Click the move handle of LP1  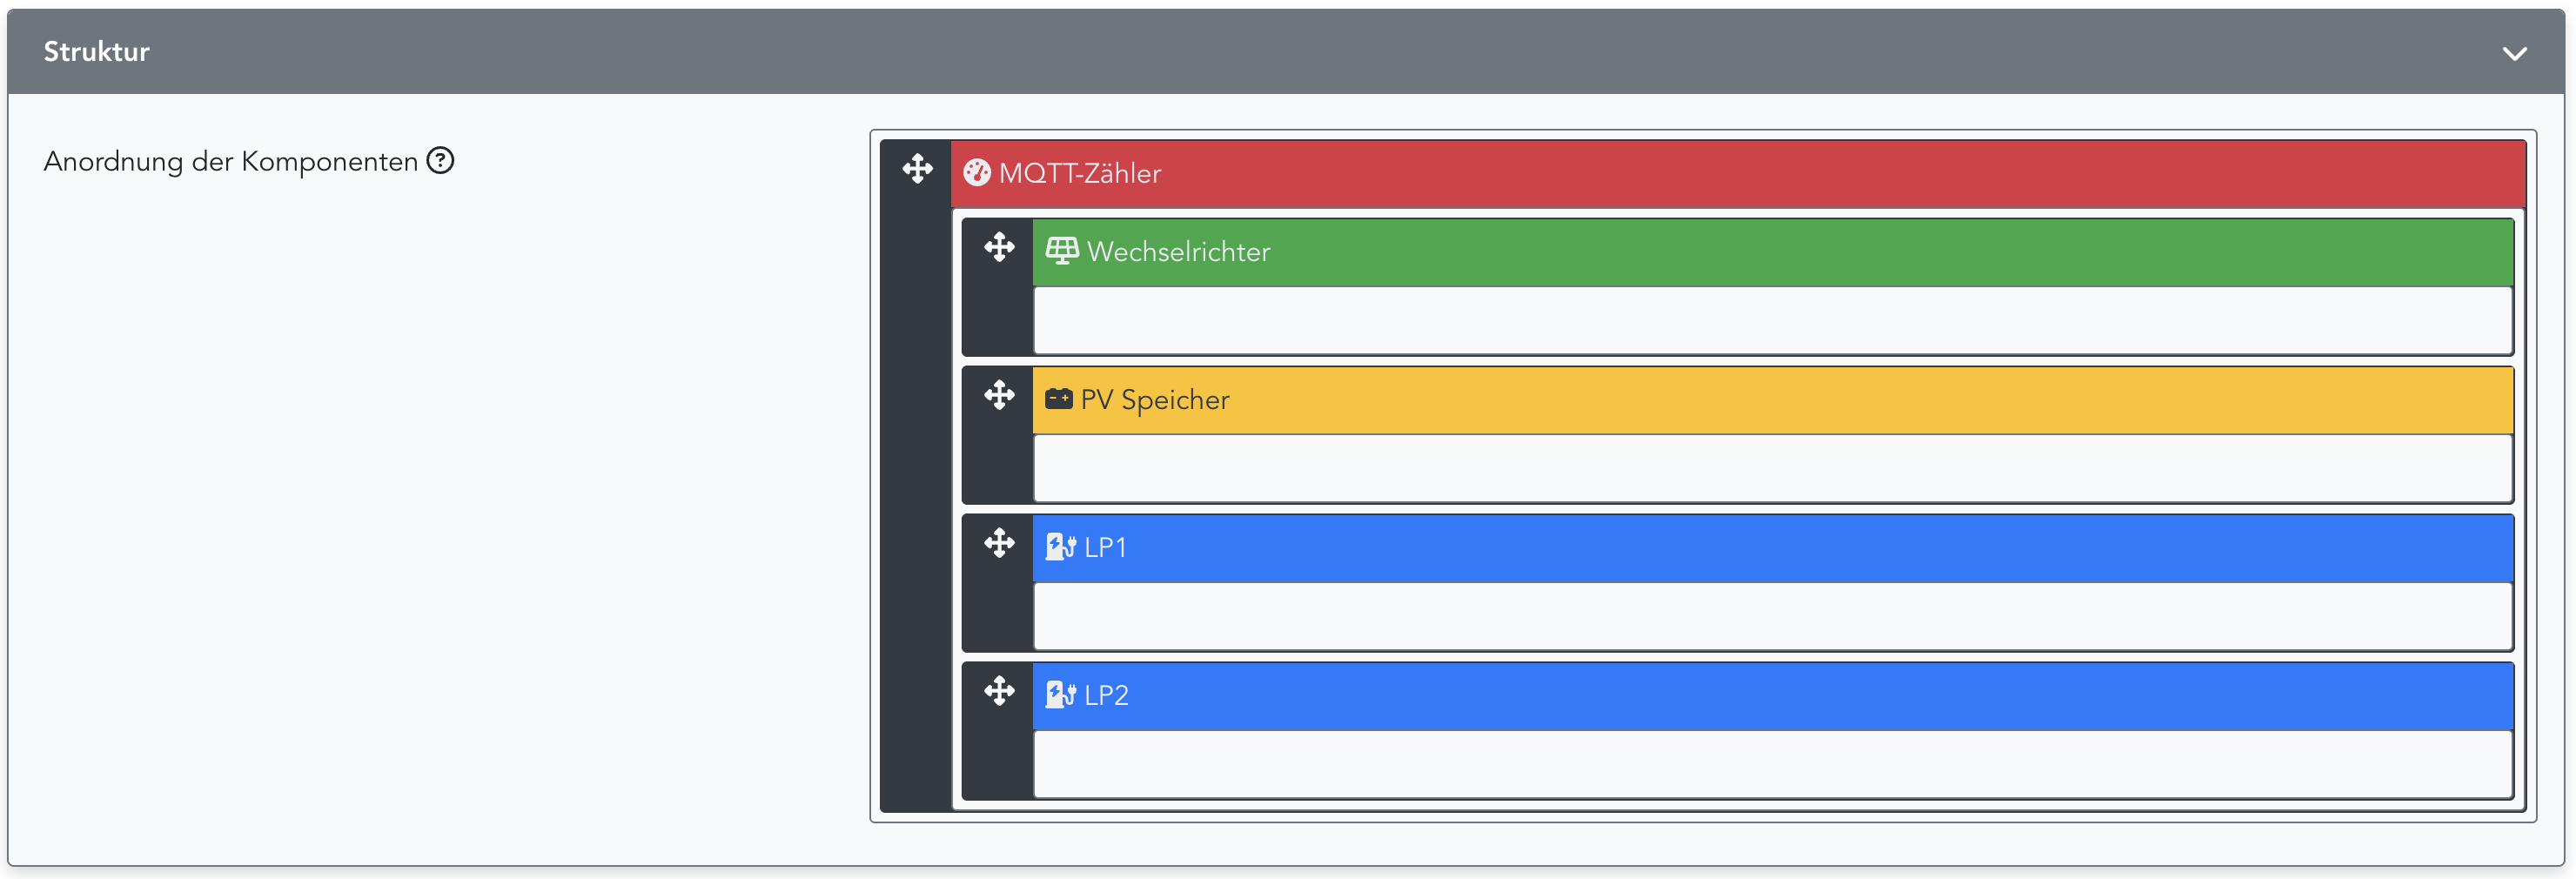pos(999,542)
